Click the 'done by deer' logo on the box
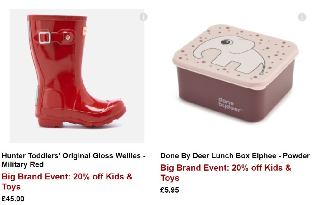The width and height of the screenshot is (319, 205). point(230,105)
